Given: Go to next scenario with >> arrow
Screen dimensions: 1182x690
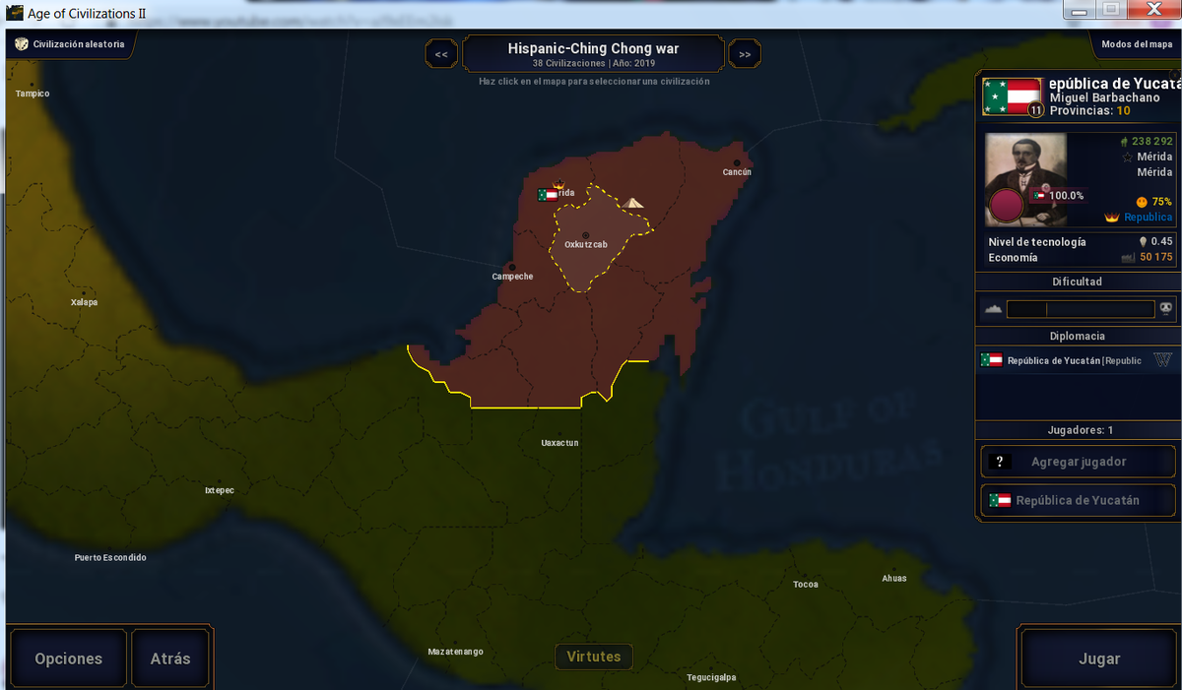Looking at the screenshot, I should pyautogui.click(x=745, y=54).
